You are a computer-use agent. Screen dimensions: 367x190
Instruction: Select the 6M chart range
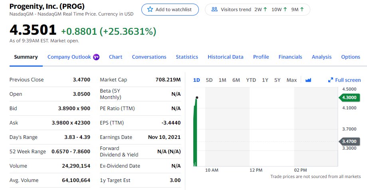tap(236, 80)
